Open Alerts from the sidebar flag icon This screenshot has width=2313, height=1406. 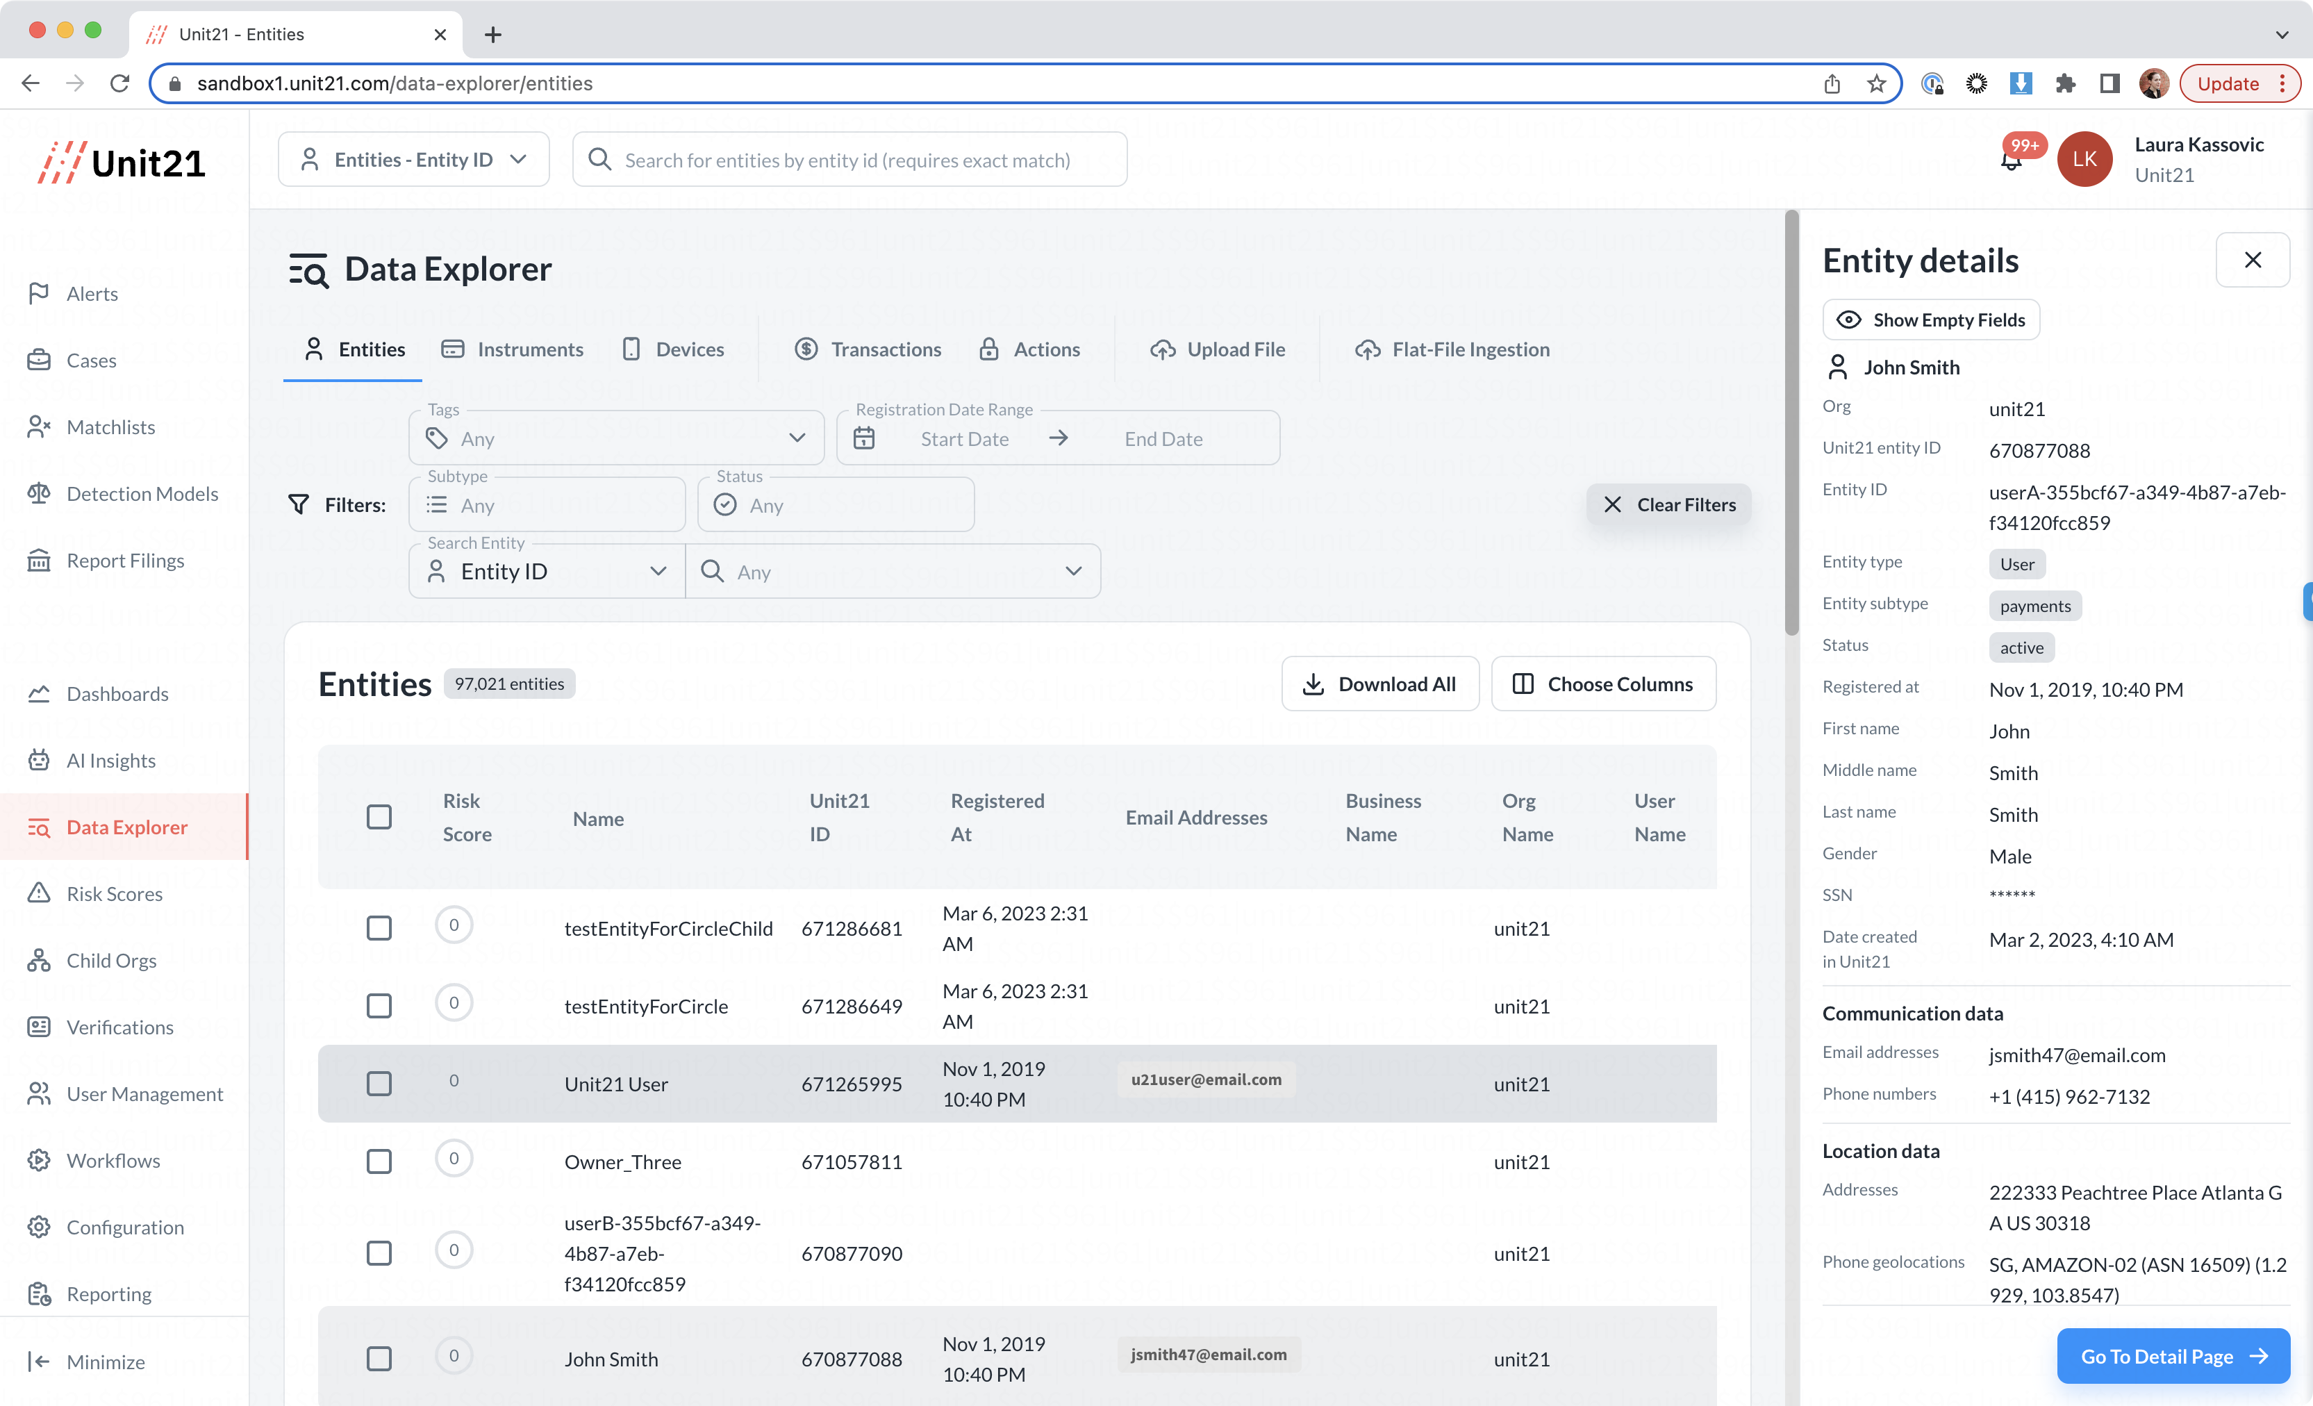coord(38,294)
